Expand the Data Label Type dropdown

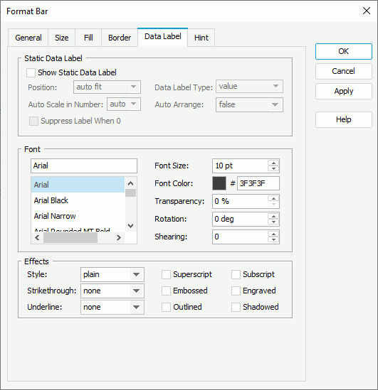[249, 86]
